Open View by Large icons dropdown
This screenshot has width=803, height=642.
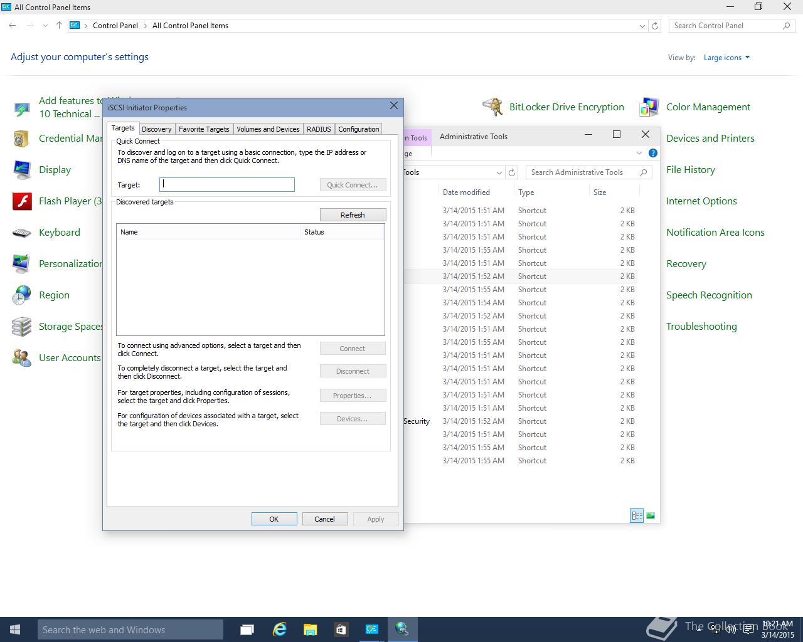point(726,58)
